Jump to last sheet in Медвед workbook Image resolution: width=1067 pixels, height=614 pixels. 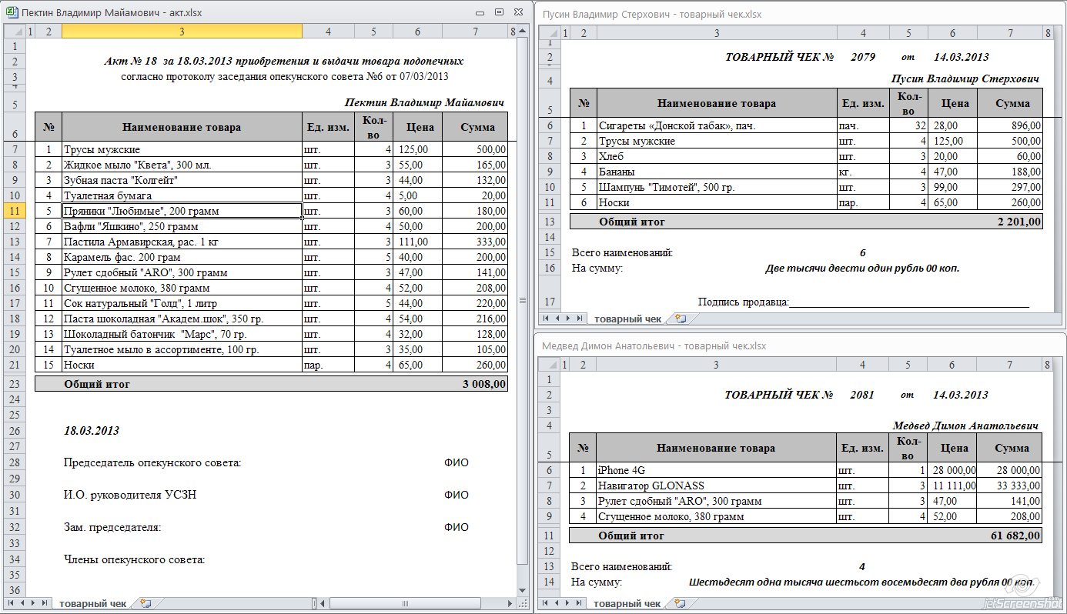[579, 603]
